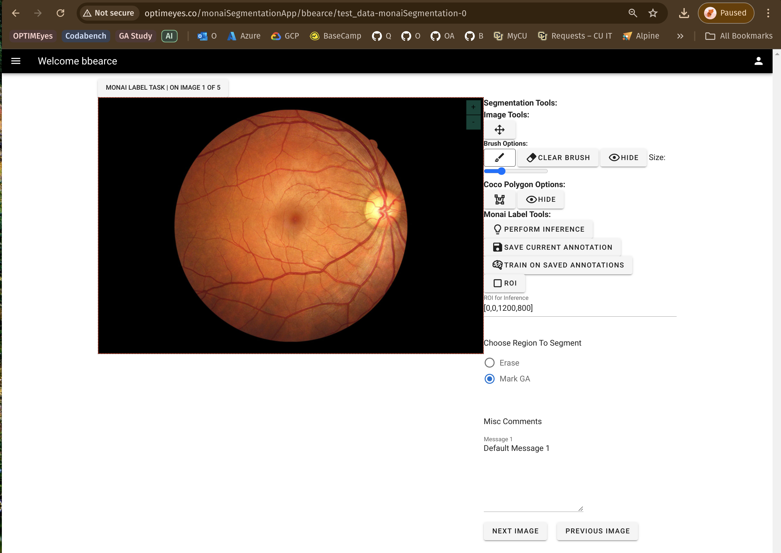The width and height of the screenshot is (781, 553).
Task: Expand the hidden bookmarks chevron
Action: point(680,36)
